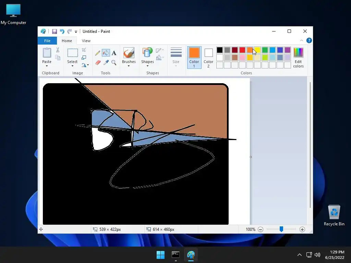Switch to the View tab
Image resolution: width=351 pixels, height=263 pixels.
pyautogui.click(x=86, y=41)
